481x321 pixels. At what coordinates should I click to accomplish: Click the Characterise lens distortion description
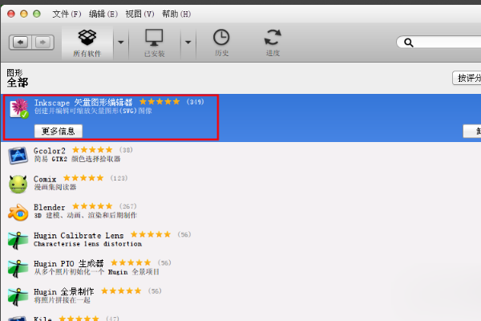tap(87, 244)
